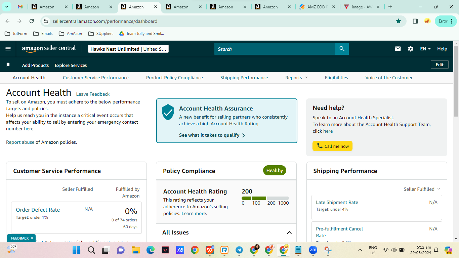This screenshot has height=258, width=459.
Task: Open the messages envelope icon
Action: (x=398, y=49)
